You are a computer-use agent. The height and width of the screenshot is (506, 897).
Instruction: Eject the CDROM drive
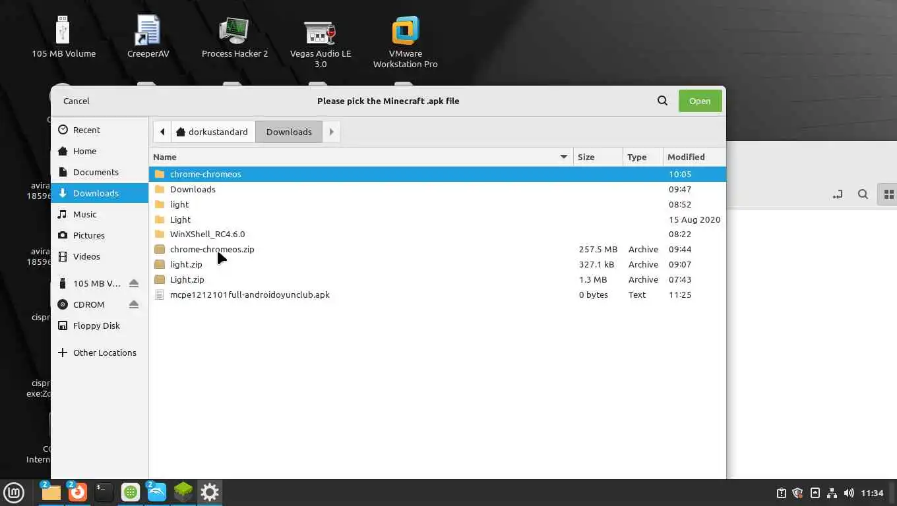coord(134,304)
